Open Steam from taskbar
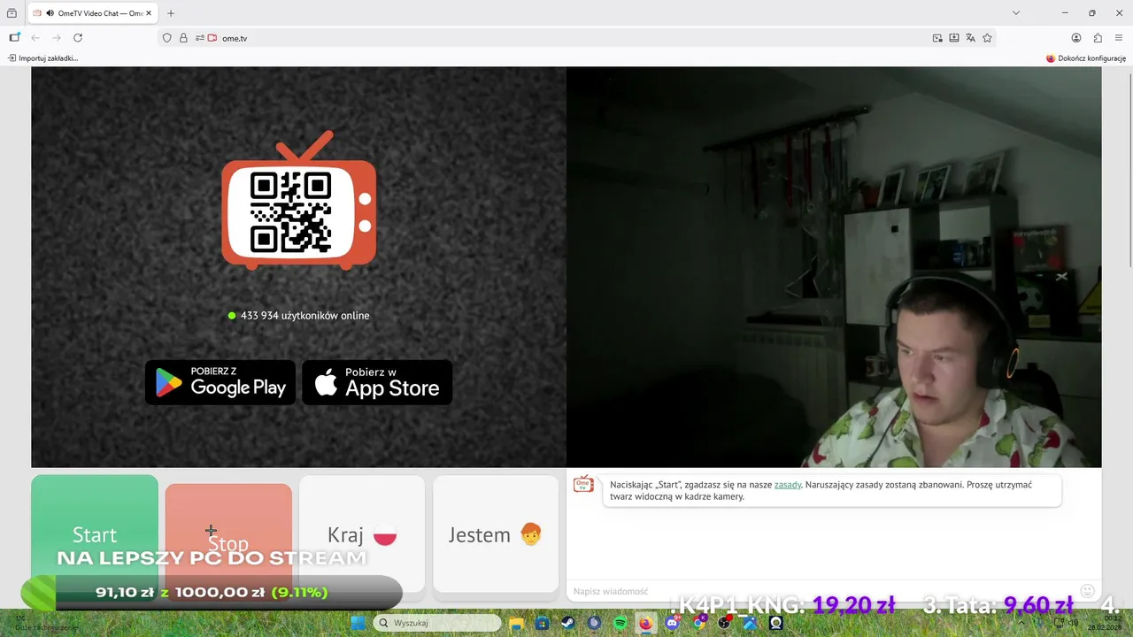This screenshot has width=1133, height=637. (567, 623)
